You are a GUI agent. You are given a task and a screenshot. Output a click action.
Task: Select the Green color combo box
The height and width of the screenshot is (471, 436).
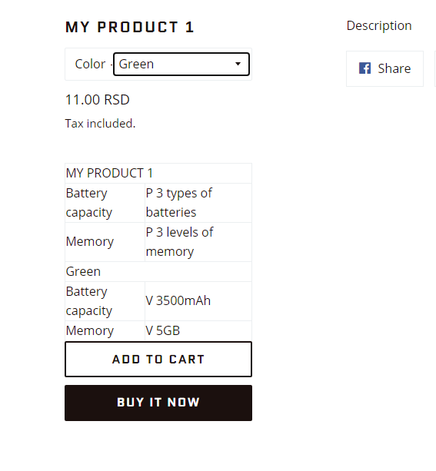click(x=181, y=64)
